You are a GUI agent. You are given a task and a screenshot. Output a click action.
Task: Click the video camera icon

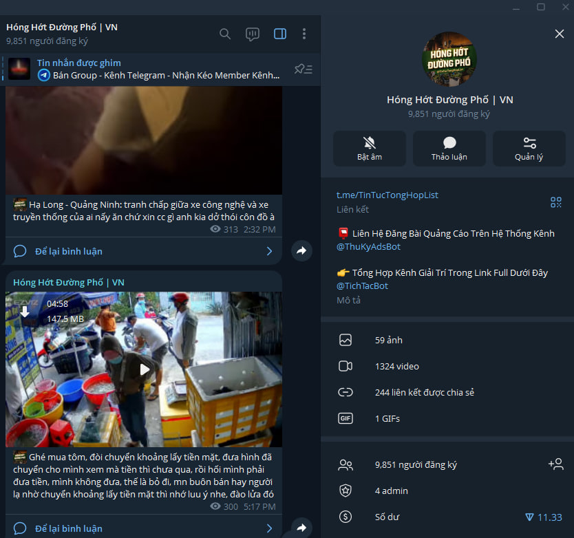coord(346,366)
